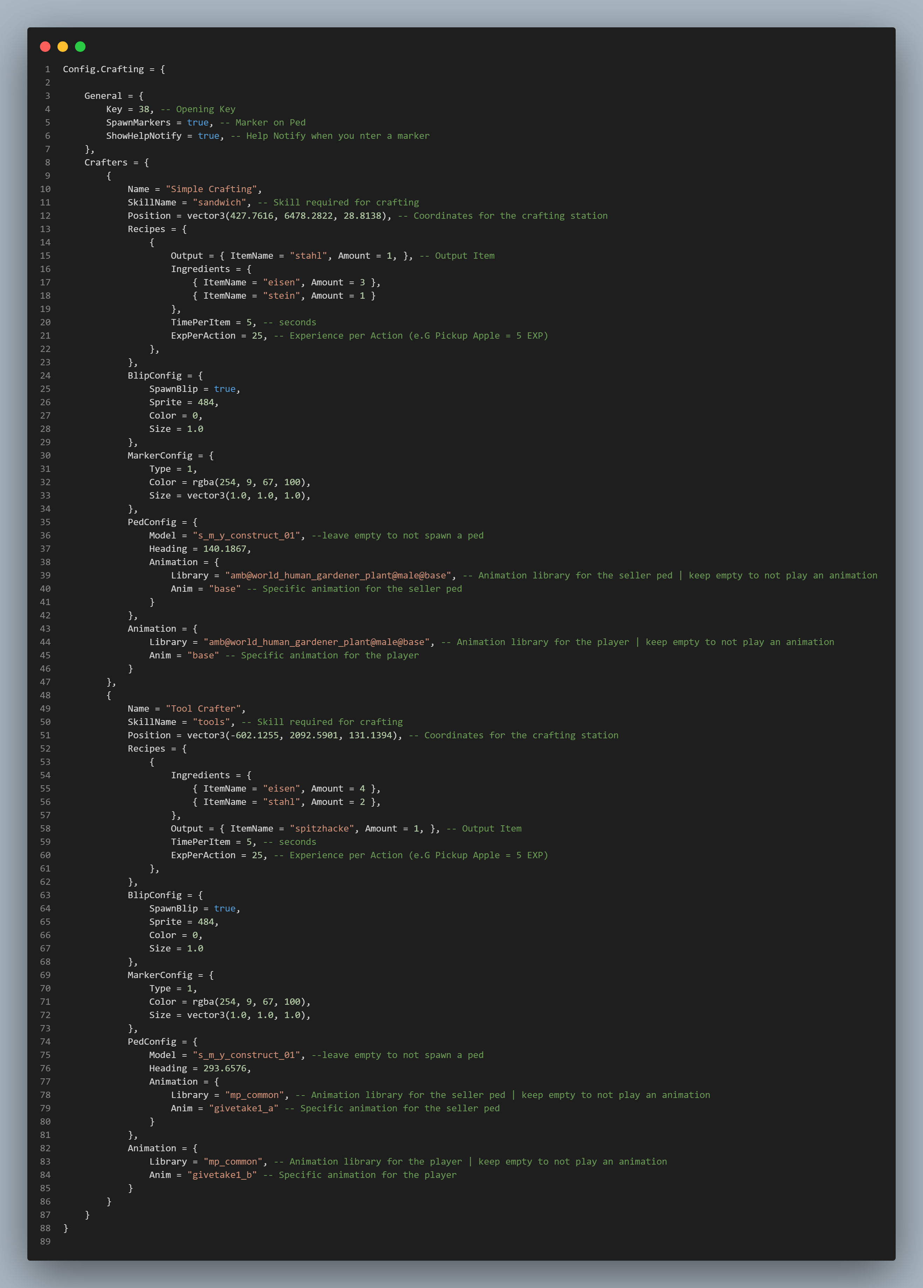Click "mp_common" library on line 78
The image size is (923, 1288).
(x=254, y=1095)
